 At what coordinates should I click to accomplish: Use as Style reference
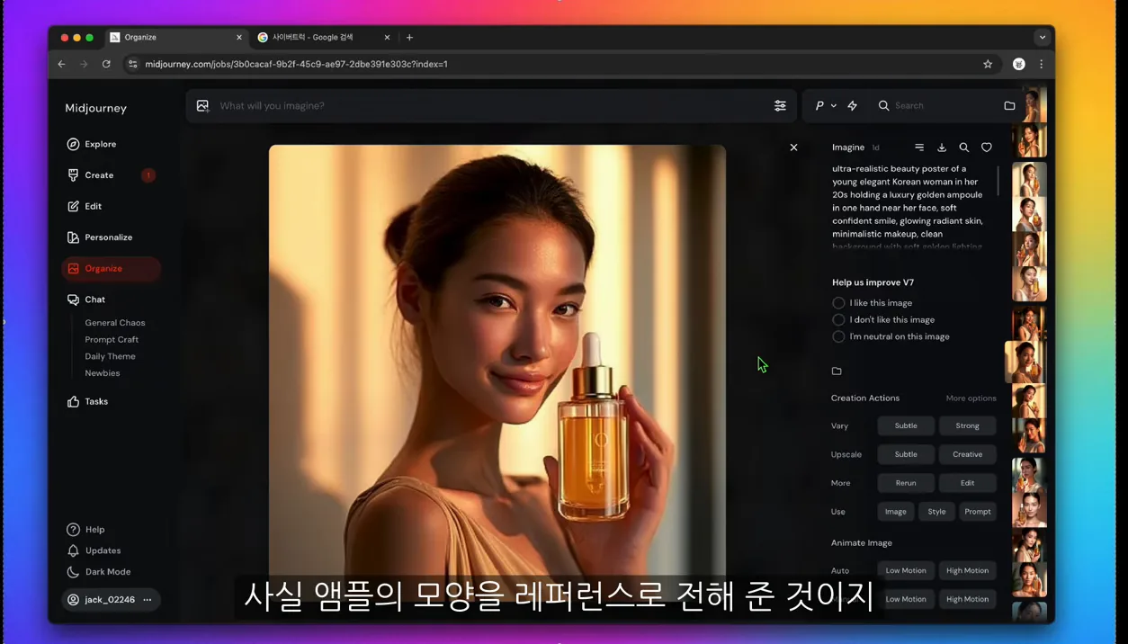coord(936,512)
